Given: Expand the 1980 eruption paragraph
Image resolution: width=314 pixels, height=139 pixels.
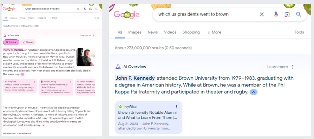Looking at the screenshot, I should coord(44,125).
